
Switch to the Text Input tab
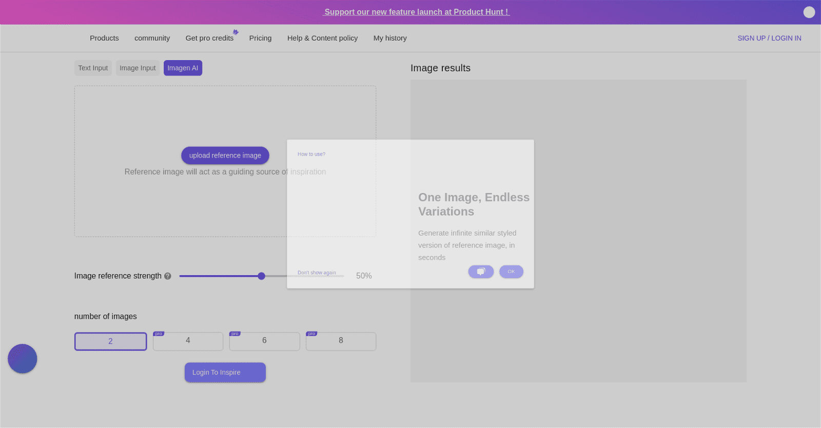coord(93,68)
